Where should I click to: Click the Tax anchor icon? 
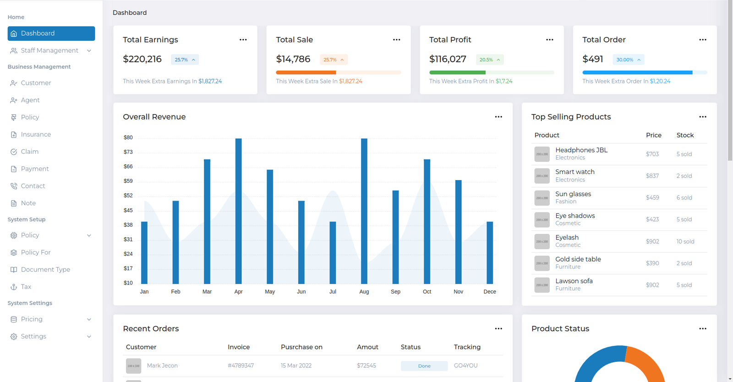(x=14, y=287)
